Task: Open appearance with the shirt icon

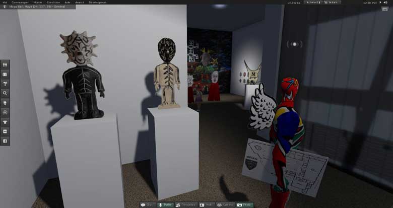Action: (5, 121)
